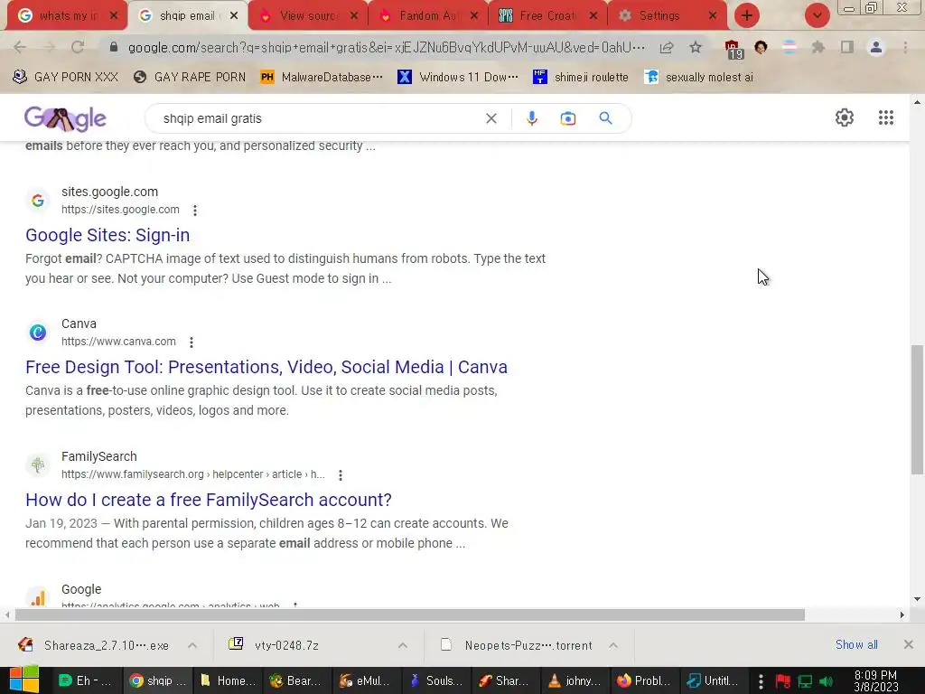Submit search with magnifier icon
Viewport: 925px width, 694px height.
click(x=605, y=118)
